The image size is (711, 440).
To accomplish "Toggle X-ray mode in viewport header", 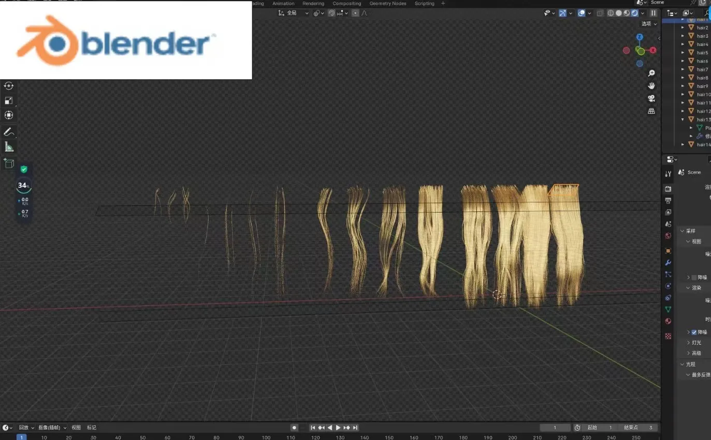I will 600,13.
